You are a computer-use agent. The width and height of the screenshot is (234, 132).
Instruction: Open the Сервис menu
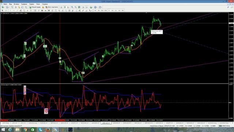click(32, 4)
